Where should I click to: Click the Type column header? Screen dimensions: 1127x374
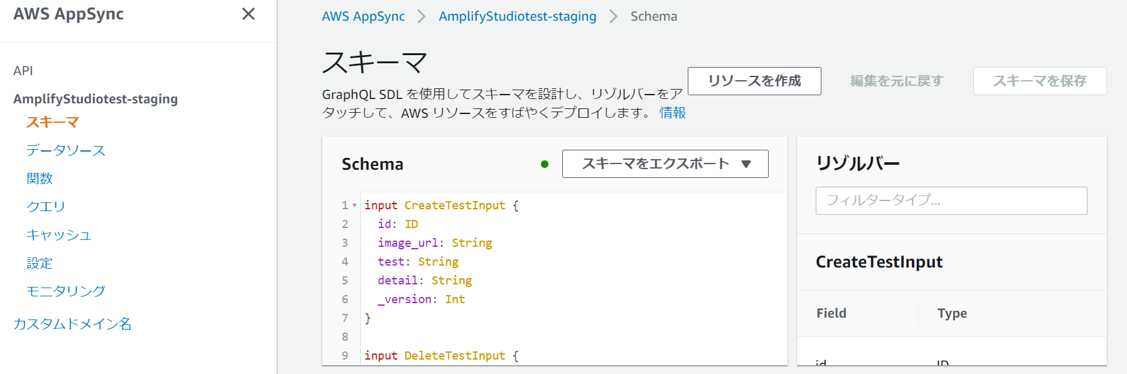(952, 313)
